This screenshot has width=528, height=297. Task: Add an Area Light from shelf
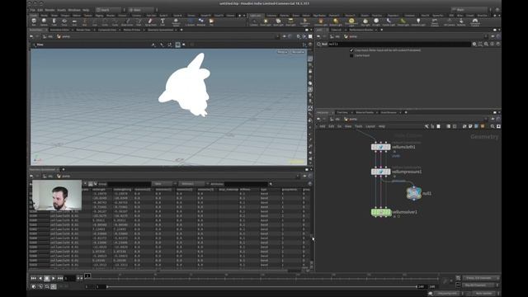[x=290, y=22]
